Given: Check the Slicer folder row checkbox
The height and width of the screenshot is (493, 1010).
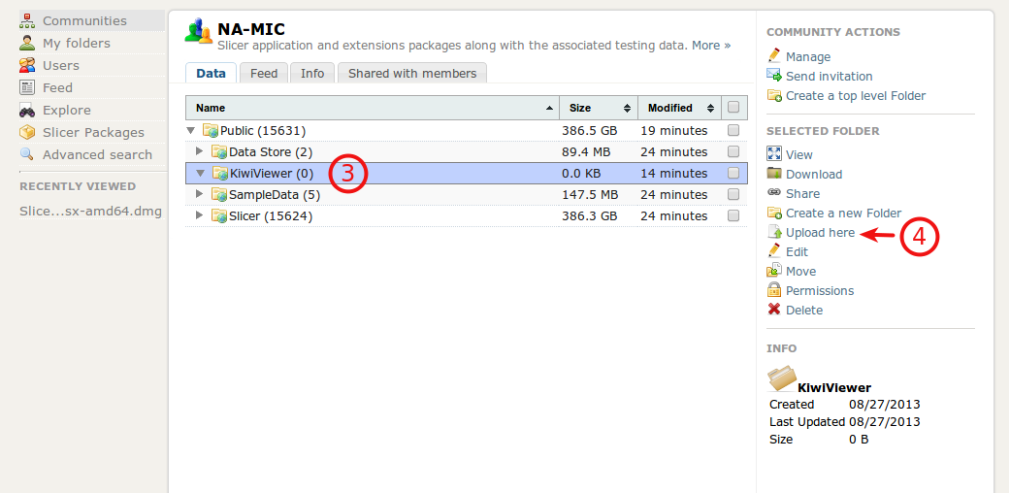Looking at the screenshot, I should (733, 215).
